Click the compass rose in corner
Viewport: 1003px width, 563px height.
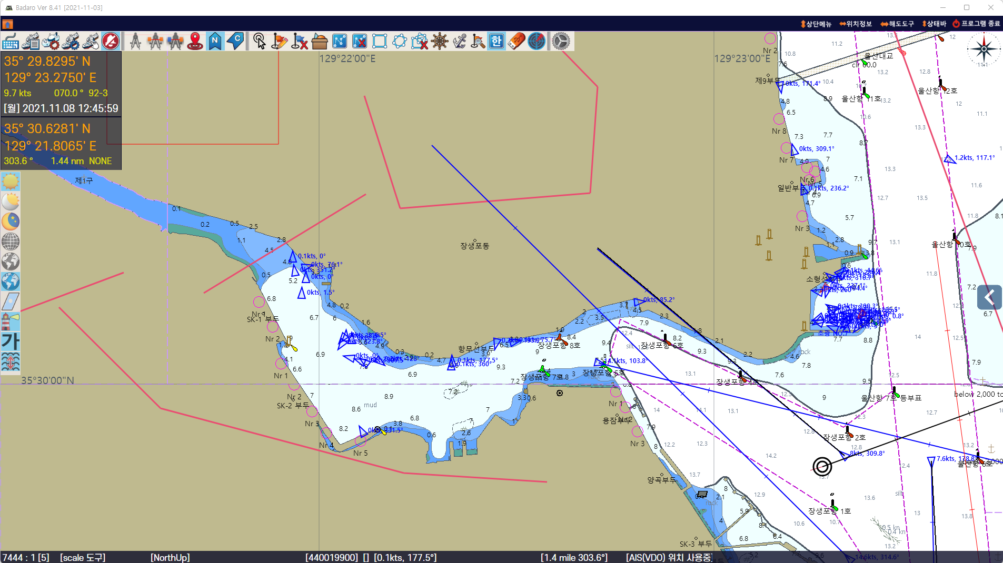[x=984, y=49]
